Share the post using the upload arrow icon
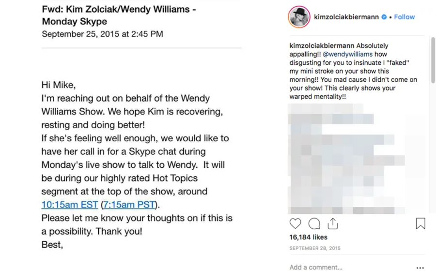This screenshot has height=280, width=436. 333,223
